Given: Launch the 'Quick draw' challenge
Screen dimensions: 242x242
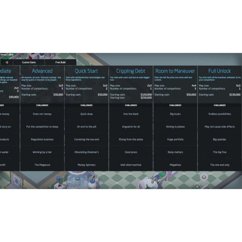Looking at the screenshot, I should [87, 114].
